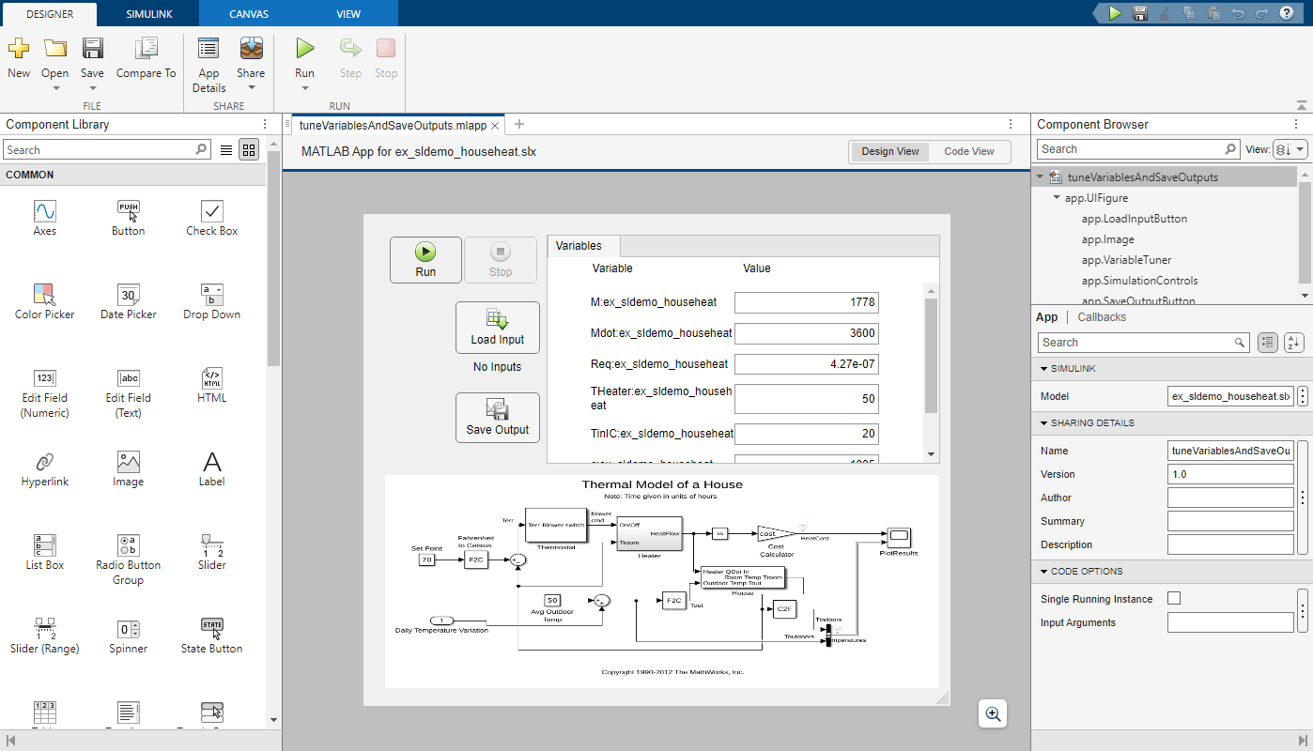Click the zoom magnifier icon on canvas
The width and height of the screenshot is (1313, 751).
click(x=993, y=714)
